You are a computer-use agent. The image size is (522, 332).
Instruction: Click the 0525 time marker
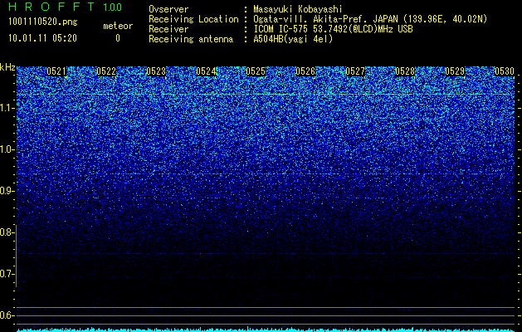(256, 71)
